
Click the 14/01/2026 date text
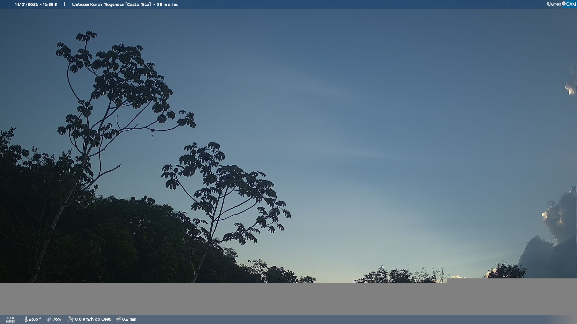point(26,4)
